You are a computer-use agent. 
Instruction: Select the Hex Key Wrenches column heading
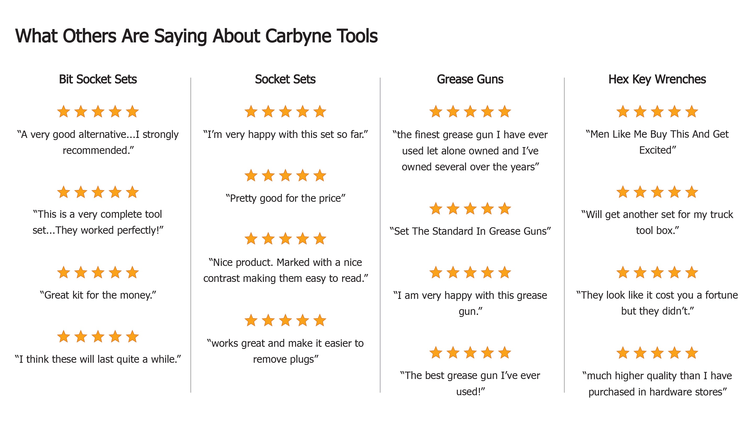(657, 79)
